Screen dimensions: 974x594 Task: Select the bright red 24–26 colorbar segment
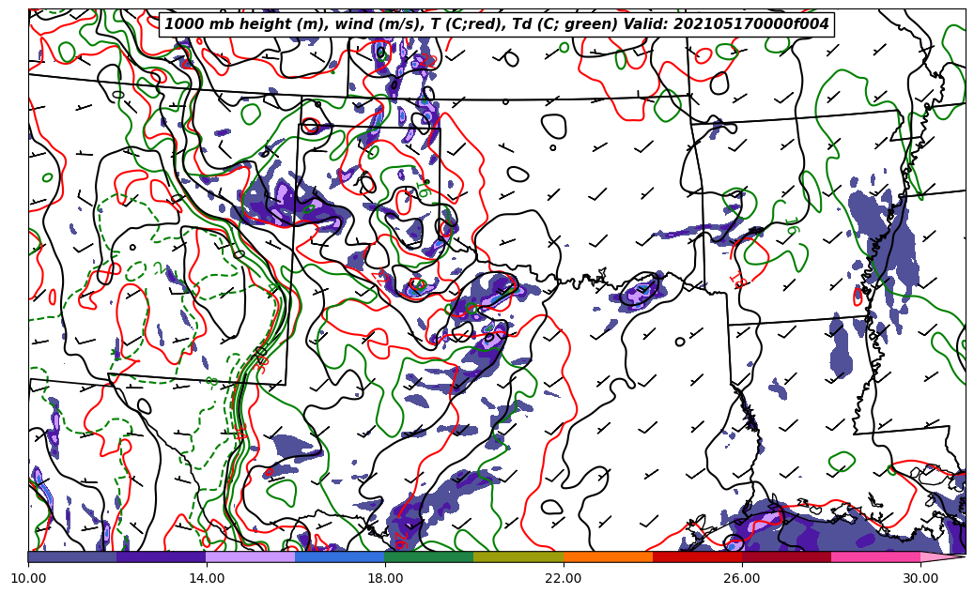click(x=697, y=556)
